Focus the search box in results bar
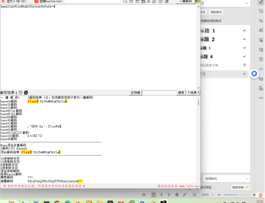265x203 pixels. coord(159,93)
